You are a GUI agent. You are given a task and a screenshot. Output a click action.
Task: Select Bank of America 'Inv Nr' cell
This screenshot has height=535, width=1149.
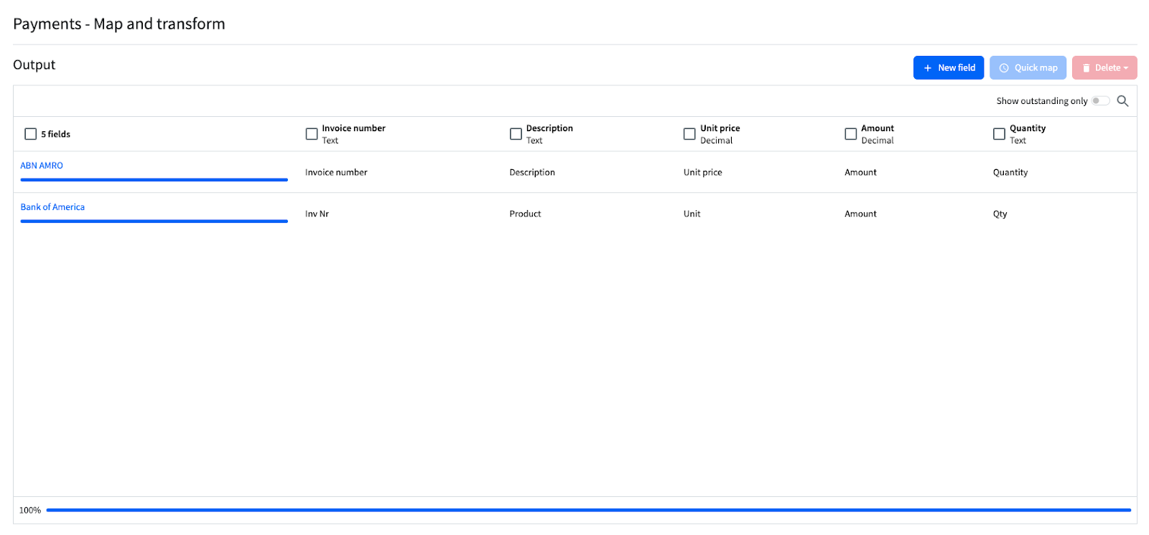pyautogui.click(x=317, y=214)
